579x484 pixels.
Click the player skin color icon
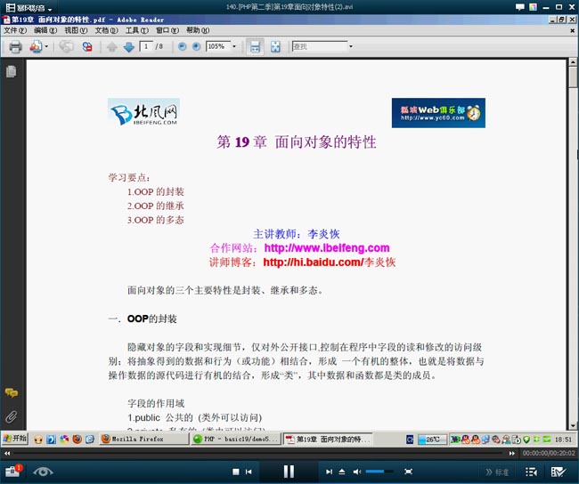(x=533, y=7)
